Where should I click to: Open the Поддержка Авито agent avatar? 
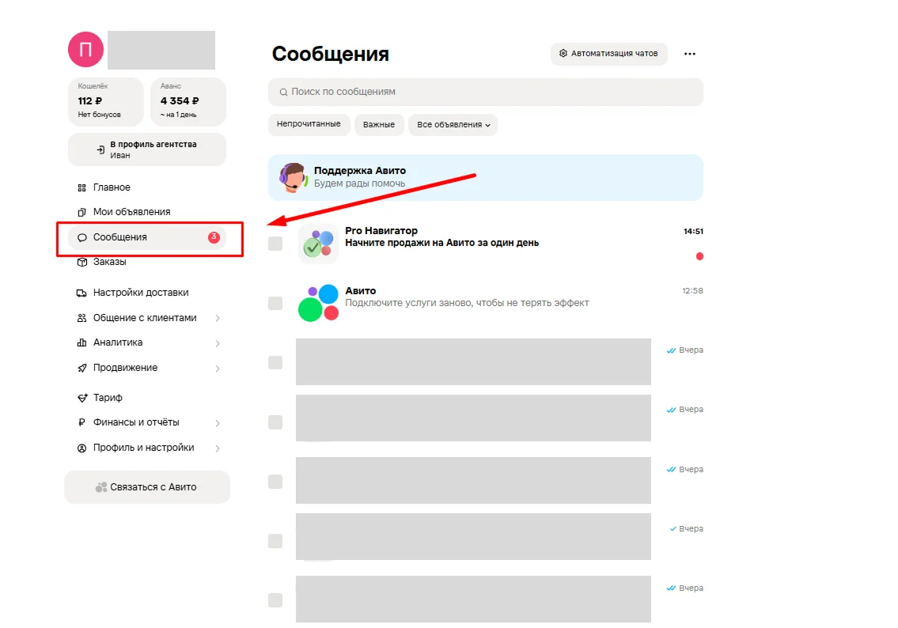pyautogui.click(x=293, y=177)
